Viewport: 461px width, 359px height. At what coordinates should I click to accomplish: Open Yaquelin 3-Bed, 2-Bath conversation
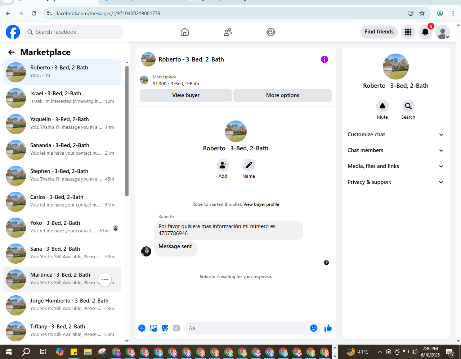pyautogui.click(x=62, y=124)
